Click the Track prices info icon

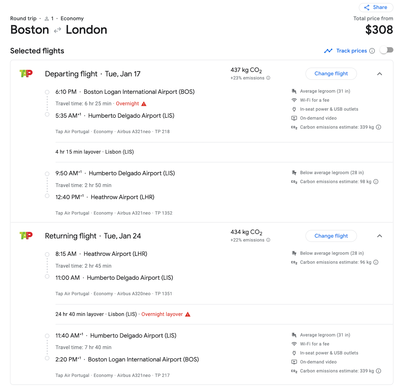coord(372,51)
